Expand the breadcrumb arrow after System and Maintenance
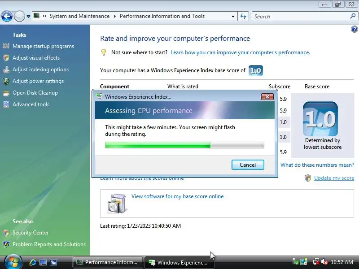 coord(114,17)
